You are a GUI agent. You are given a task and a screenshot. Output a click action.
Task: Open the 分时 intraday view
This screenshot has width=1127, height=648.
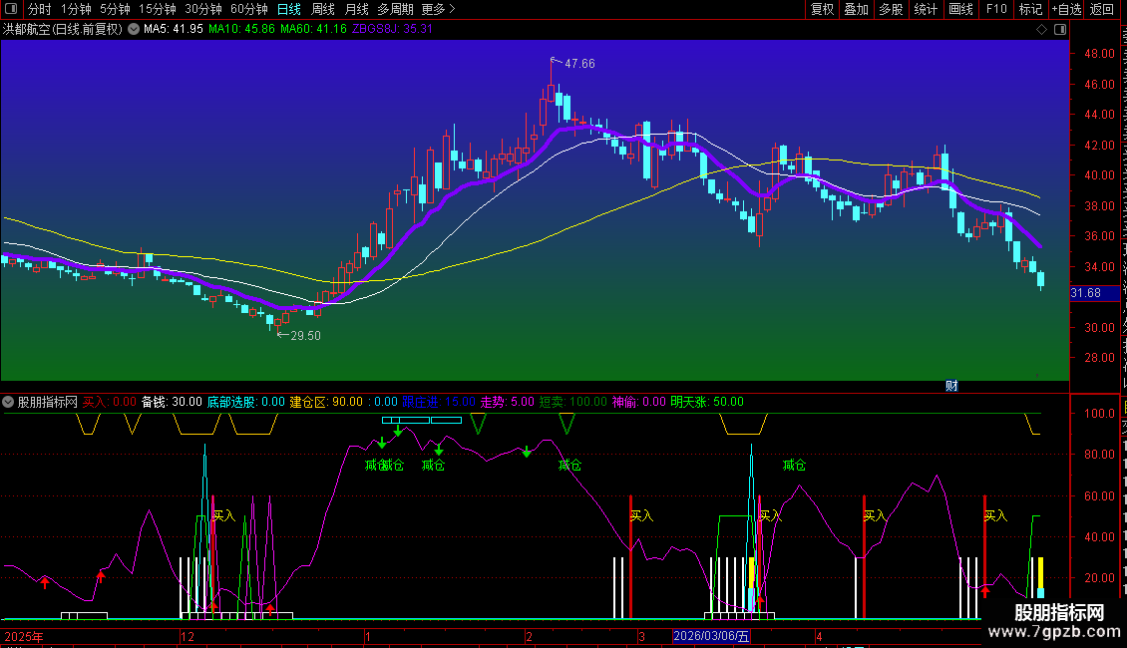coord(40,9)
